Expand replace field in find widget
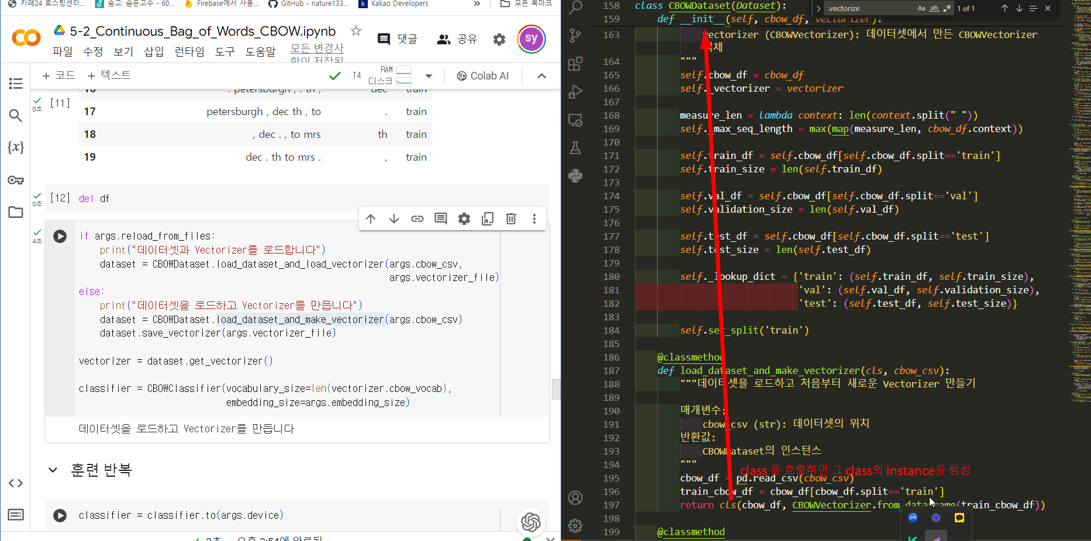Image resolution: width=1091 pixels, height=541 pixels. (x=818, y=9)
